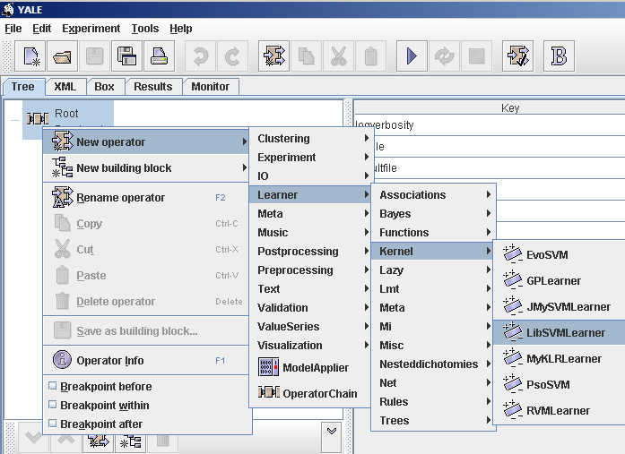Click the new building block icon at bottom
This screenshot has width=625, height=454.
click(131, 441)
